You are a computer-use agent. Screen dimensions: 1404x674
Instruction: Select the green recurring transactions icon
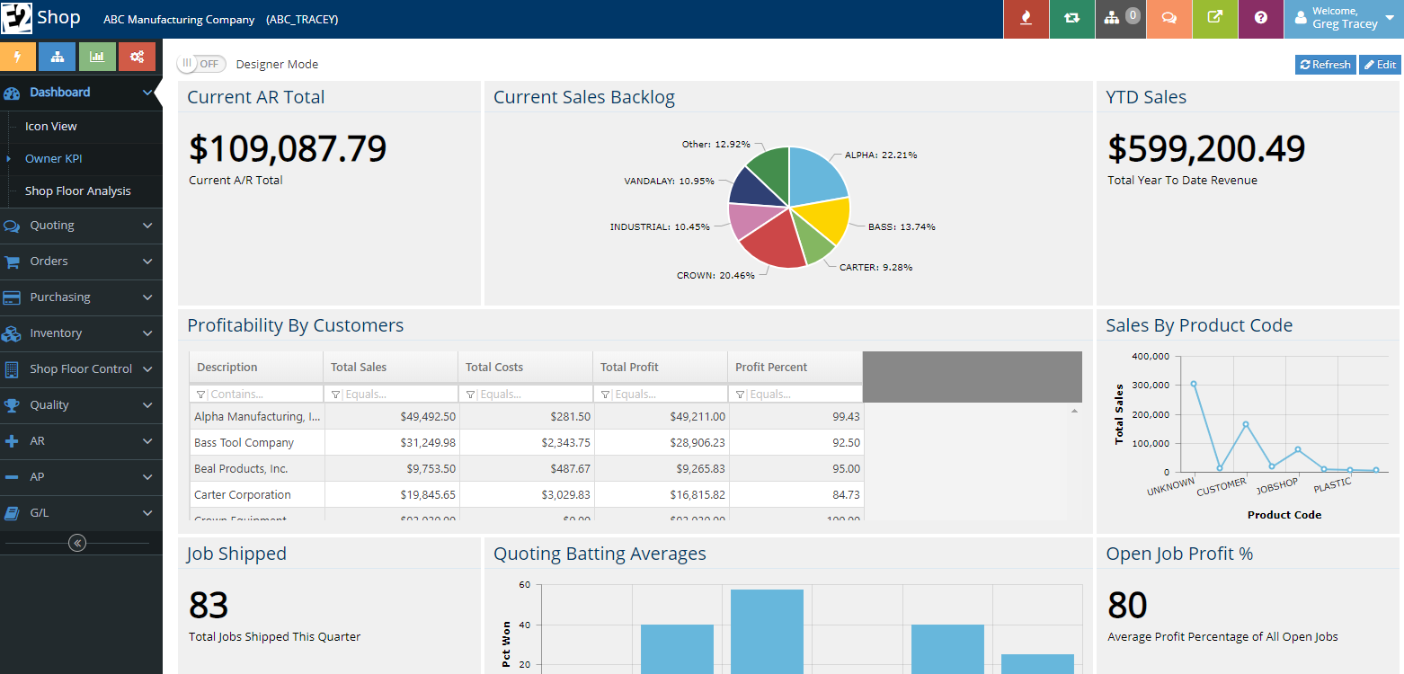tap(1071, 19)
